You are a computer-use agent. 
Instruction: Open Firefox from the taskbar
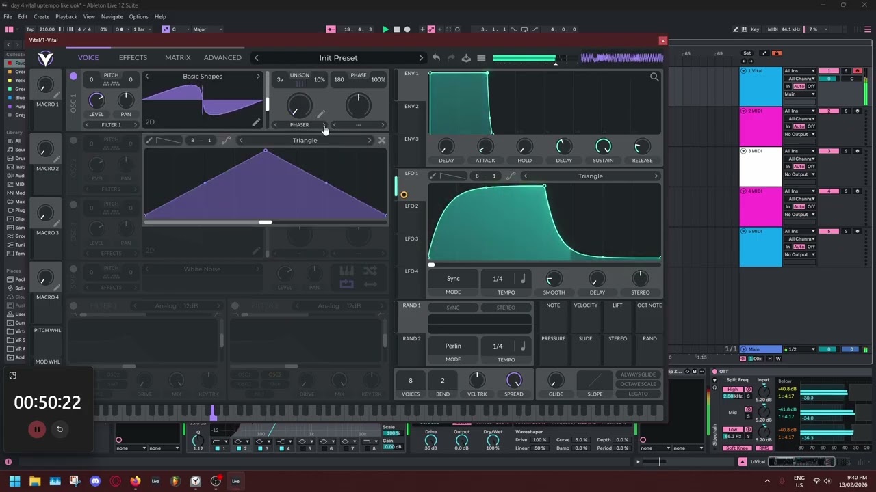[136, 481]
